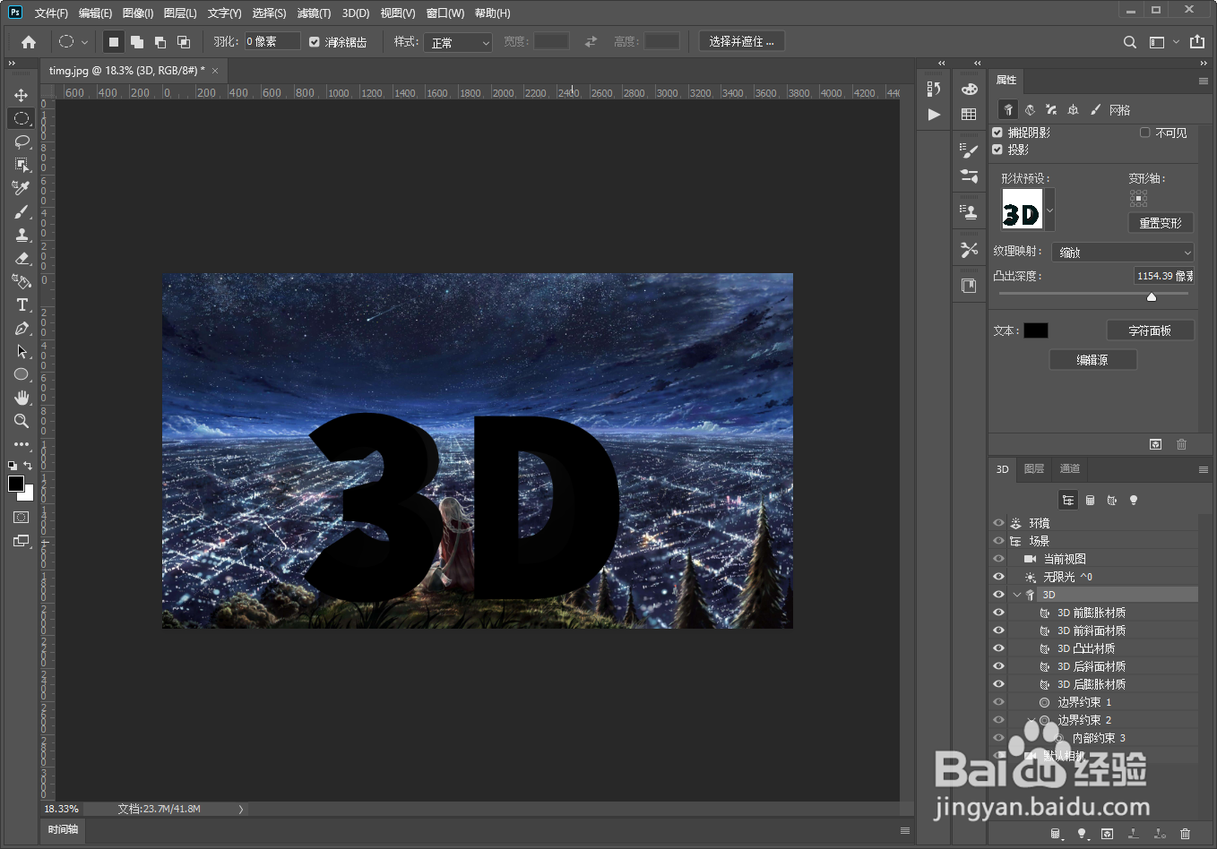The width and height of the screenshot is (1217, 849).
Task: Click the 字符面板 button
Action: (1150, 330)
